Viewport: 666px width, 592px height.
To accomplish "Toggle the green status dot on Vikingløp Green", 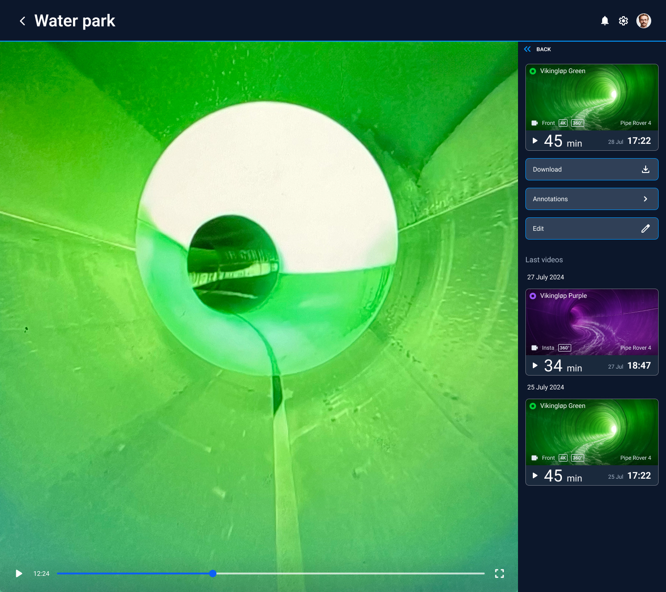I will pos(534,71).
